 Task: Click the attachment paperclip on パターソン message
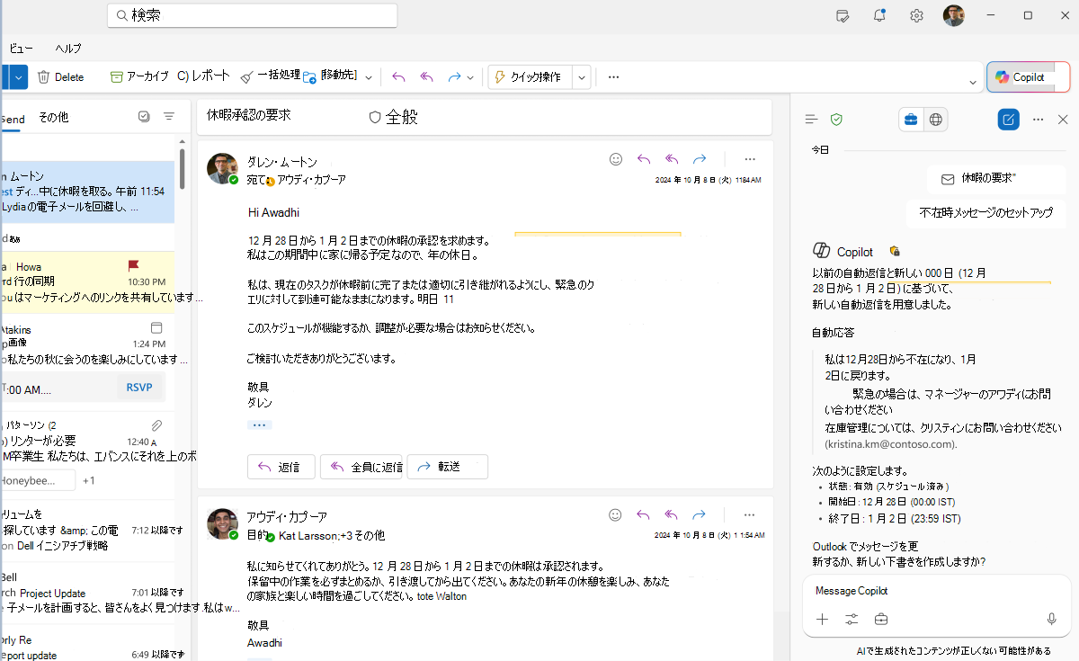pos(156,425)
